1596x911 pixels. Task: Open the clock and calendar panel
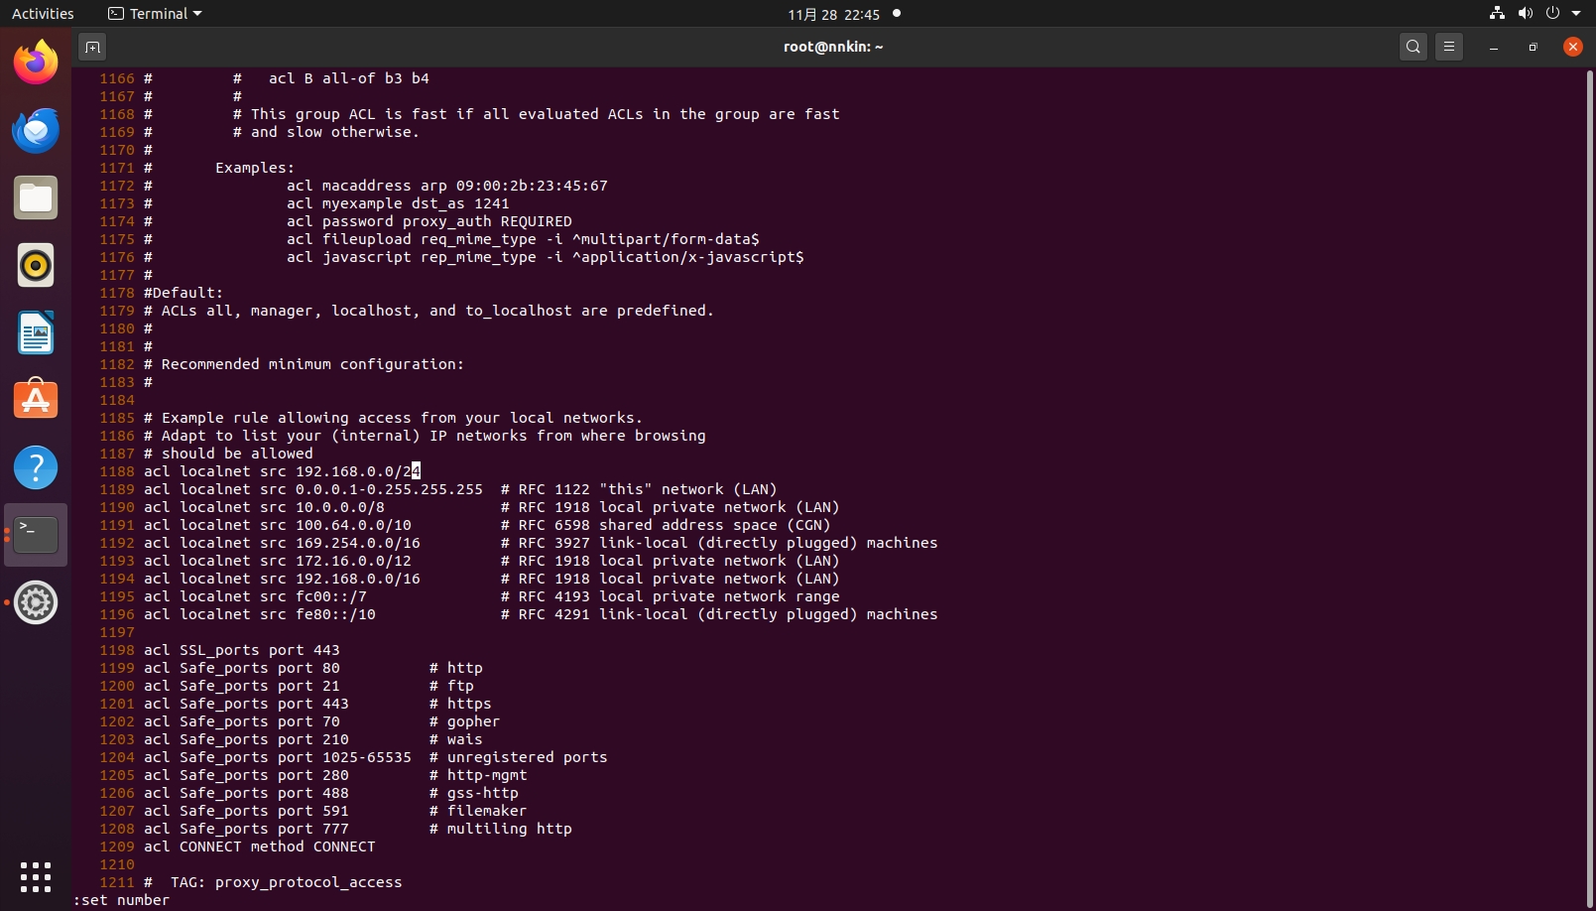click(x=833, y=14)
